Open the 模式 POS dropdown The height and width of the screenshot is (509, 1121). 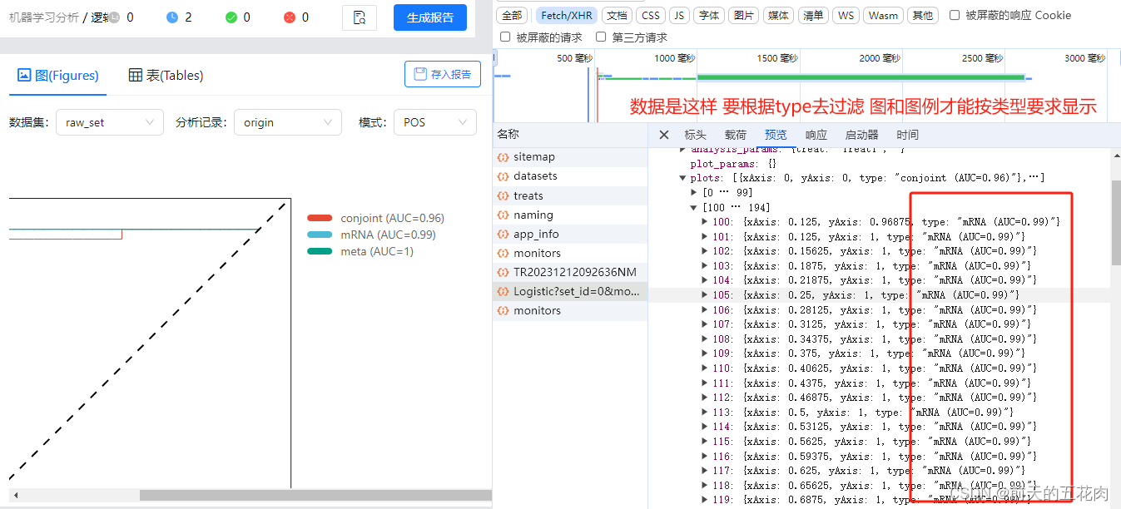click(x=434, y=121)
